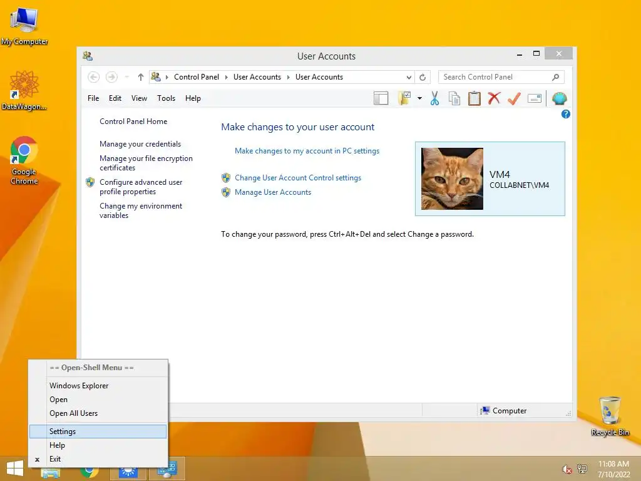This screenshot has width=641, height=481.
Task: Open the File menu
Action: tap(93, 98)
